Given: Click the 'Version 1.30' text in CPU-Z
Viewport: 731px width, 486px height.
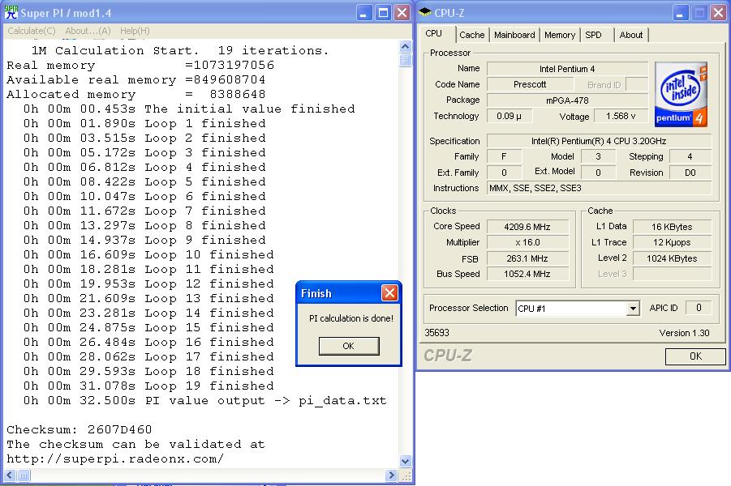Looking at the screenshot, I should [x=684, y=333].
